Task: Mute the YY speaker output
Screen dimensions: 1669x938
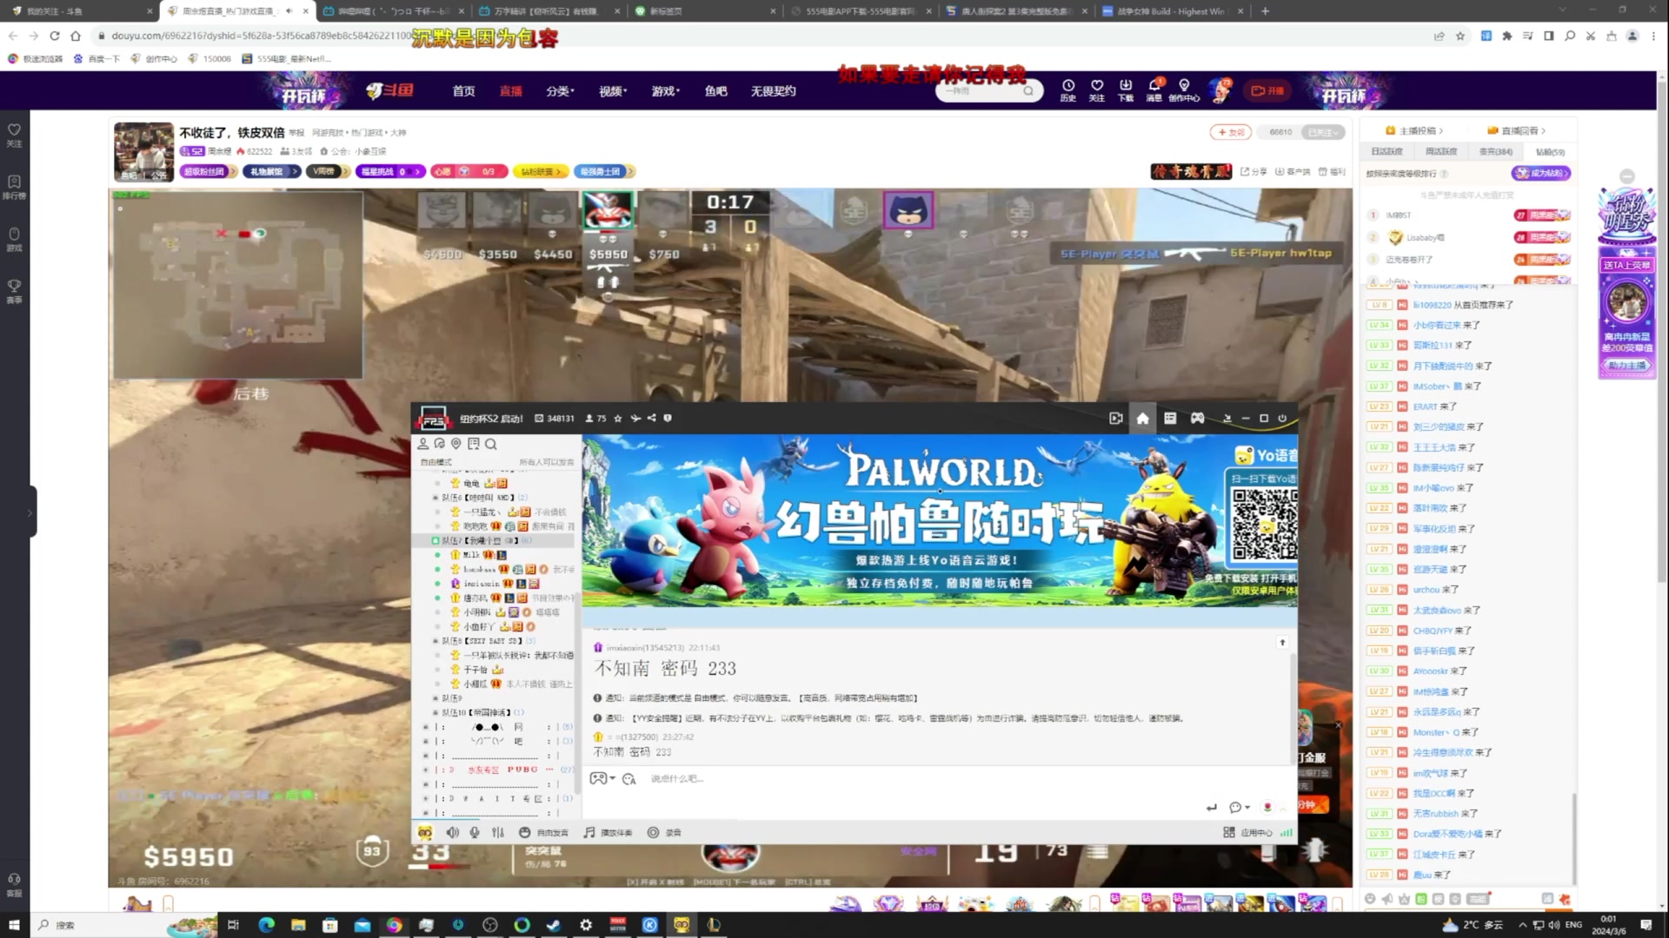Action: point(452,833)
